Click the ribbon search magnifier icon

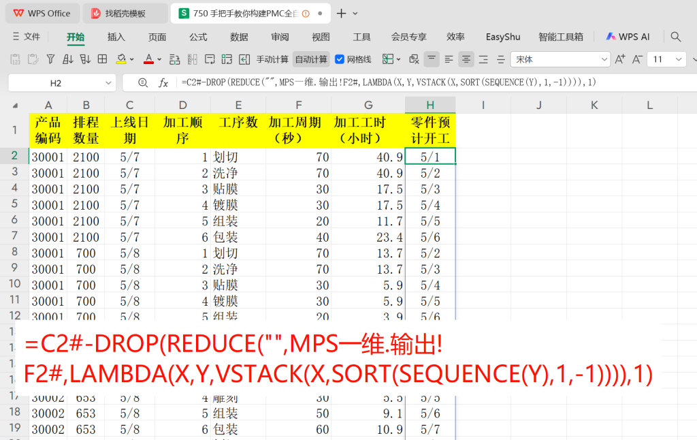(676, 37)
